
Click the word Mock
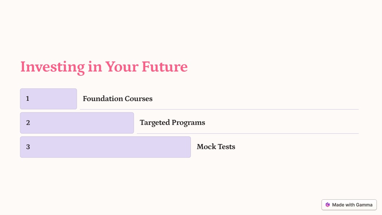click(206, 147)
